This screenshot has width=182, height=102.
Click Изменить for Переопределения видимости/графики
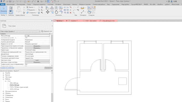pyautogui.click(x=37, y=46)
